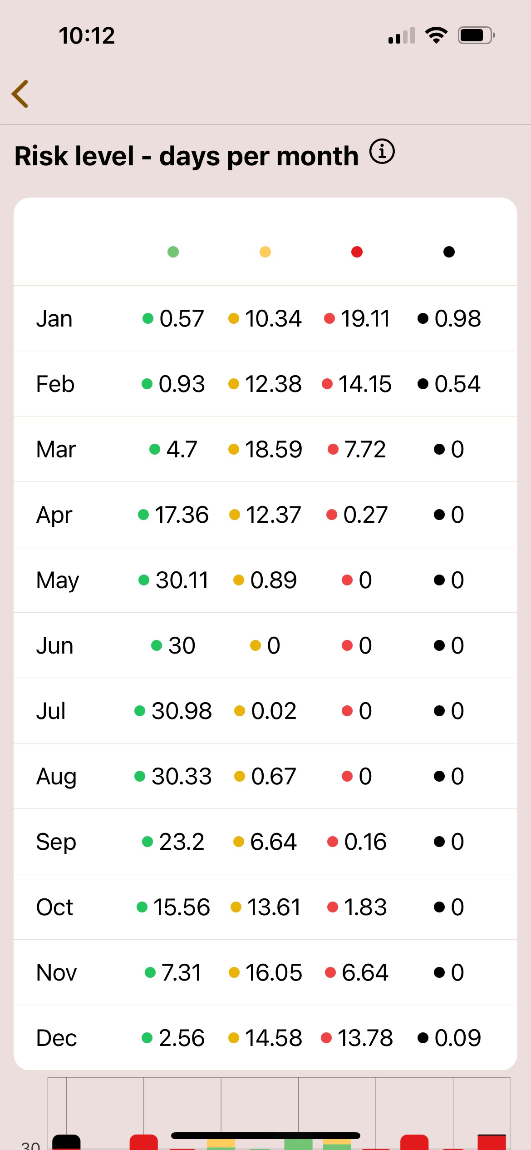
Task: Tap the Wi-Fi status icon
Action: point(436,35)
